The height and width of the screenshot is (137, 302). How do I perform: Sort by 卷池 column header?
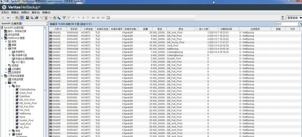click(x=181, y=29)
